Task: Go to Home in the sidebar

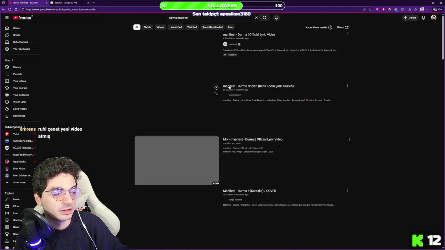Action: click(16, 28)
